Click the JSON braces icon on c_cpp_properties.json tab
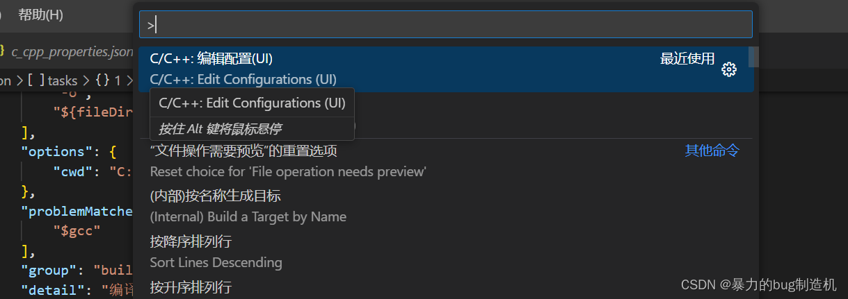The width and height of the screenshot is (848, 299). pos(2,51)
